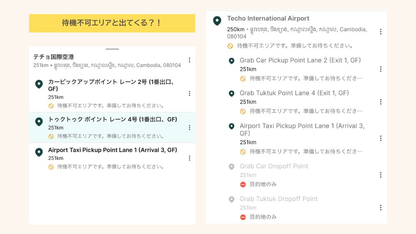
Task: Click 目的地のみ under Grab Car Dropoff Point
Action: pos(263,184)
